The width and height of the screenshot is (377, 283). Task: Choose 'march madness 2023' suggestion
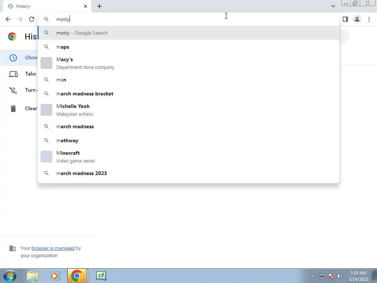(x=188, y=173)
